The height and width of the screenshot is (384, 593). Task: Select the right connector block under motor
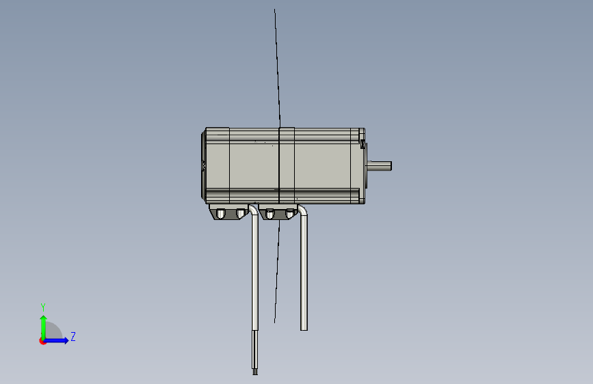[x=279, y=212]
